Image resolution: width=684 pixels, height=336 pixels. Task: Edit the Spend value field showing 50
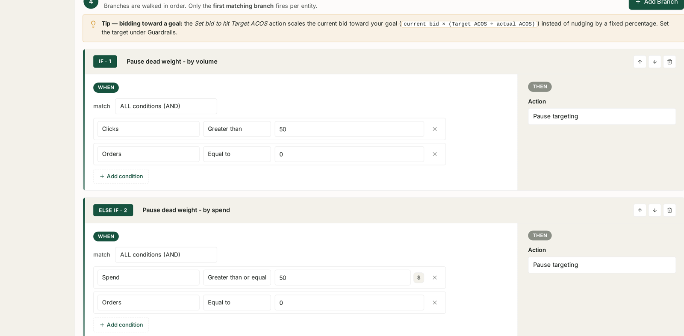342,277
